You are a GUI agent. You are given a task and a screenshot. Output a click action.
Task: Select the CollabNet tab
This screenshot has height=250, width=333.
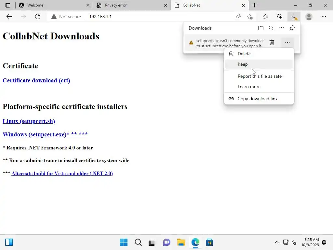[x=209, y=5]
